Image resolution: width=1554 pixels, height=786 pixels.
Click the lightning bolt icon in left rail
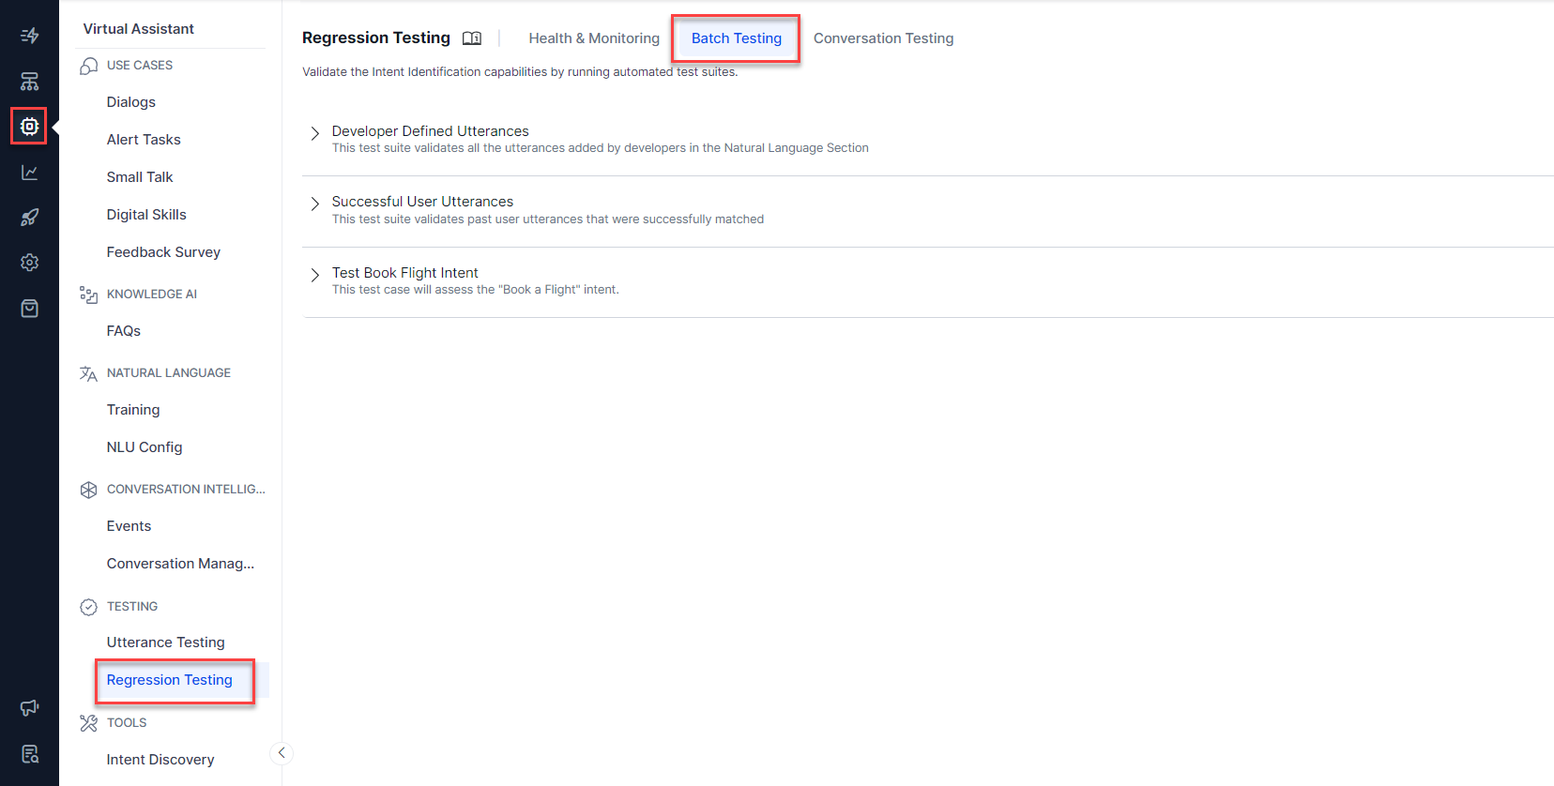tap(29, 36)
